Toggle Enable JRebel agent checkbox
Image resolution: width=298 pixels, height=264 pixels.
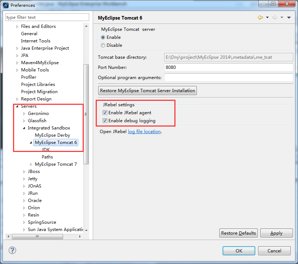(x=105, y=113)
